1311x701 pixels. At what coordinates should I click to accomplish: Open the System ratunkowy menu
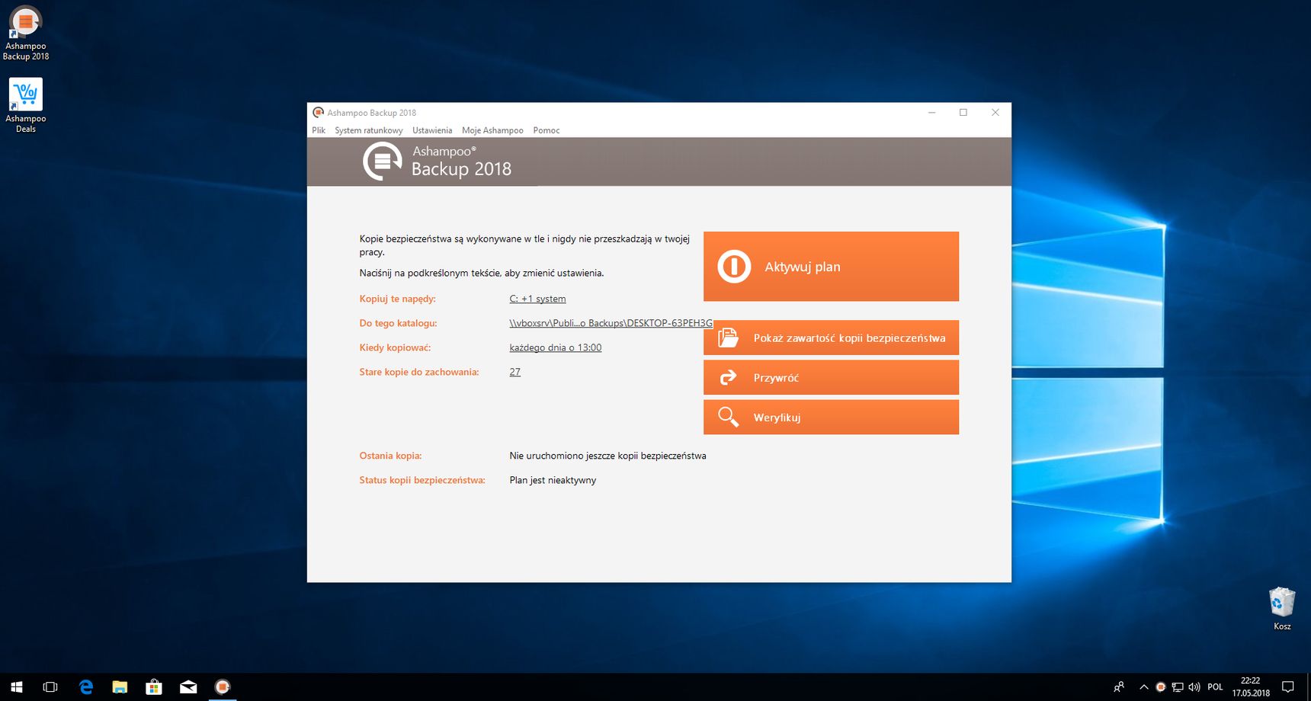tap(369, 130)
